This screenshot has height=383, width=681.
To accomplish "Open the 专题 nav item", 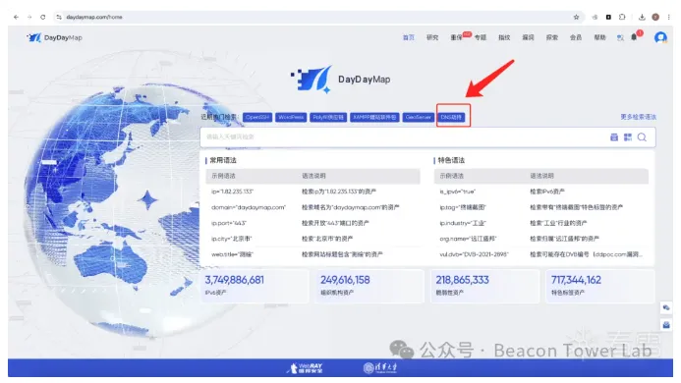I will pyautogui.click(x=480, y=37).
